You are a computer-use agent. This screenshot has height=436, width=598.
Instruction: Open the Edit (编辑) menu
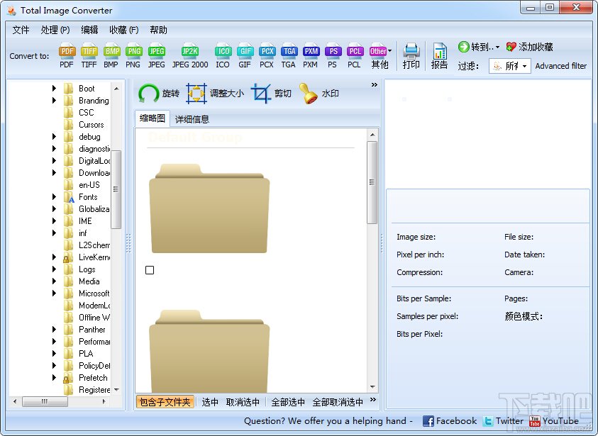click(89, 30)
